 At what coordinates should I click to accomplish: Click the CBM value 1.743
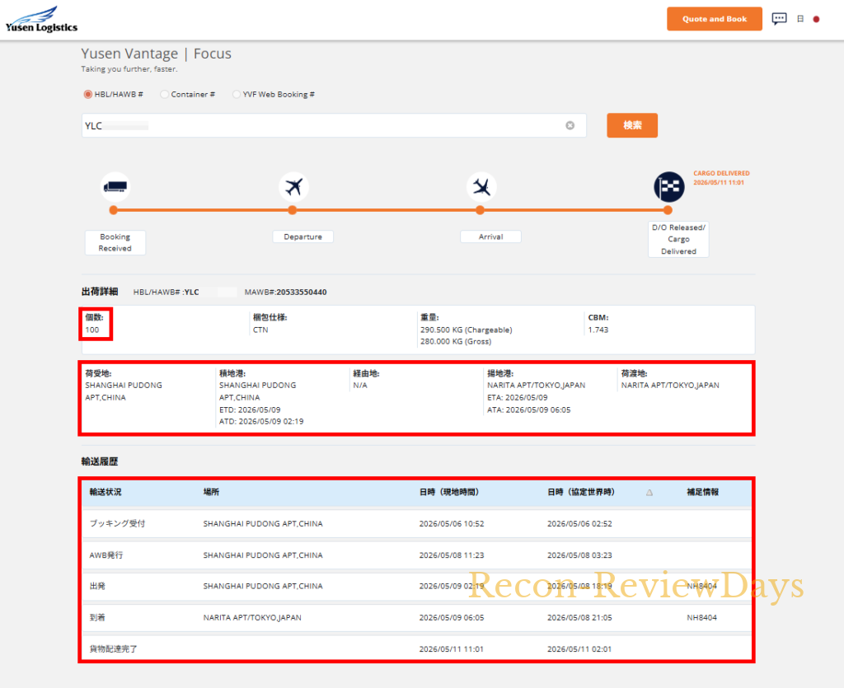(x=598, y=330)
